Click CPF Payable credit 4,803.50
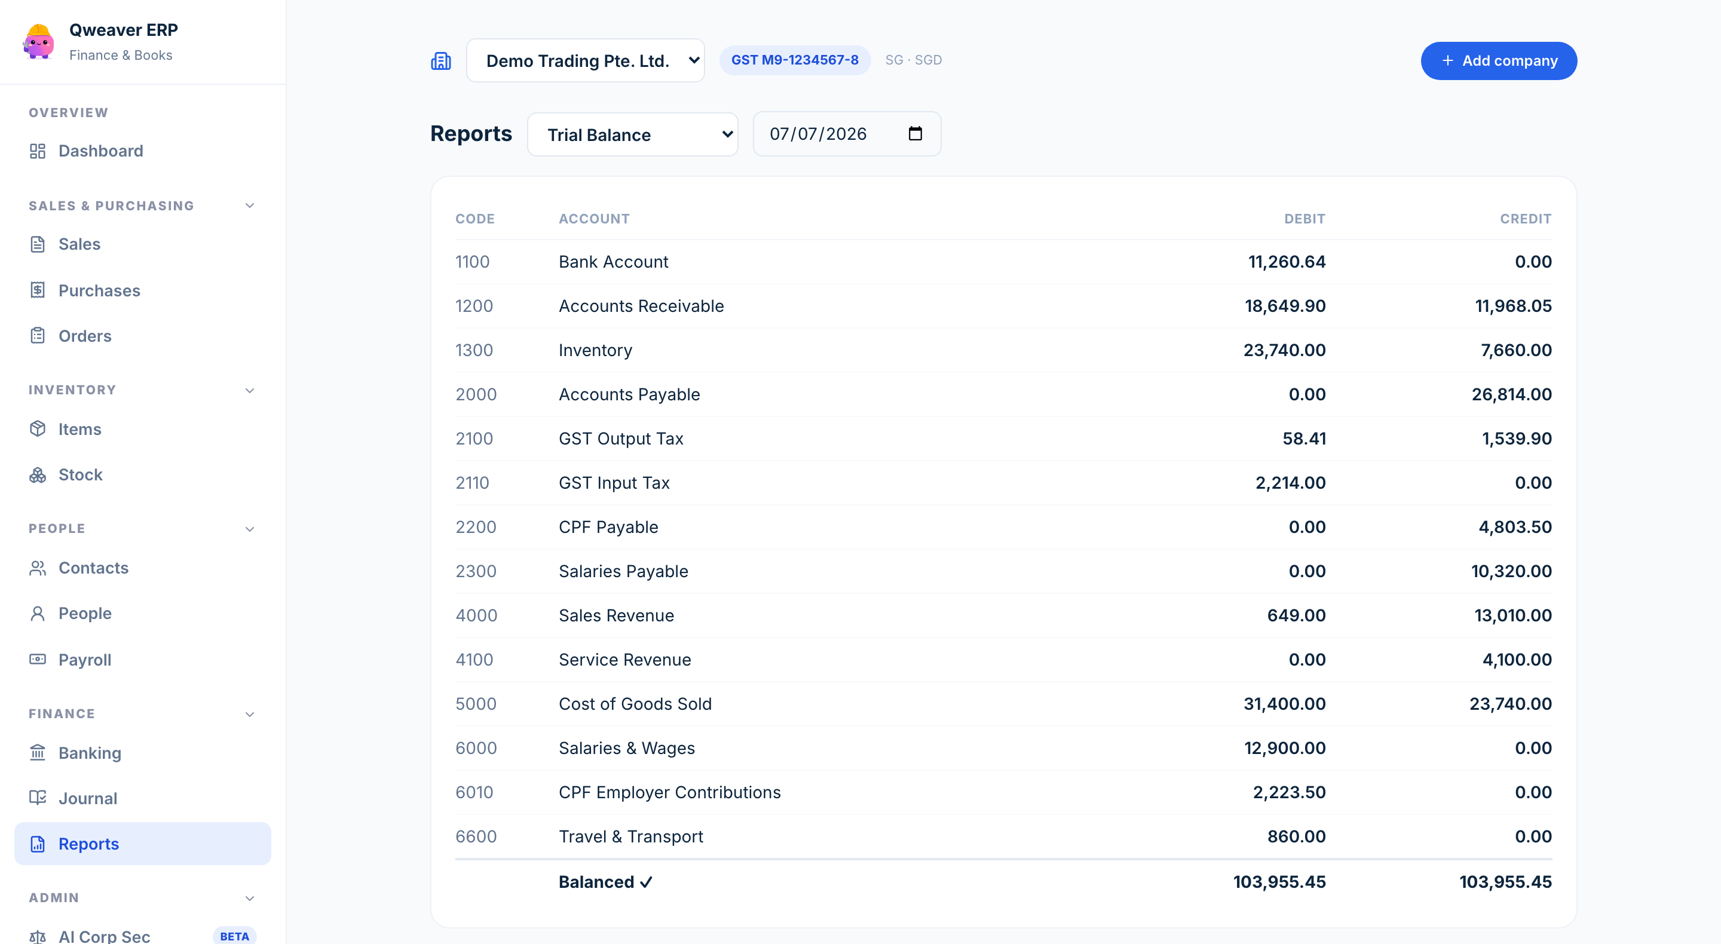 click(1515, 527)
